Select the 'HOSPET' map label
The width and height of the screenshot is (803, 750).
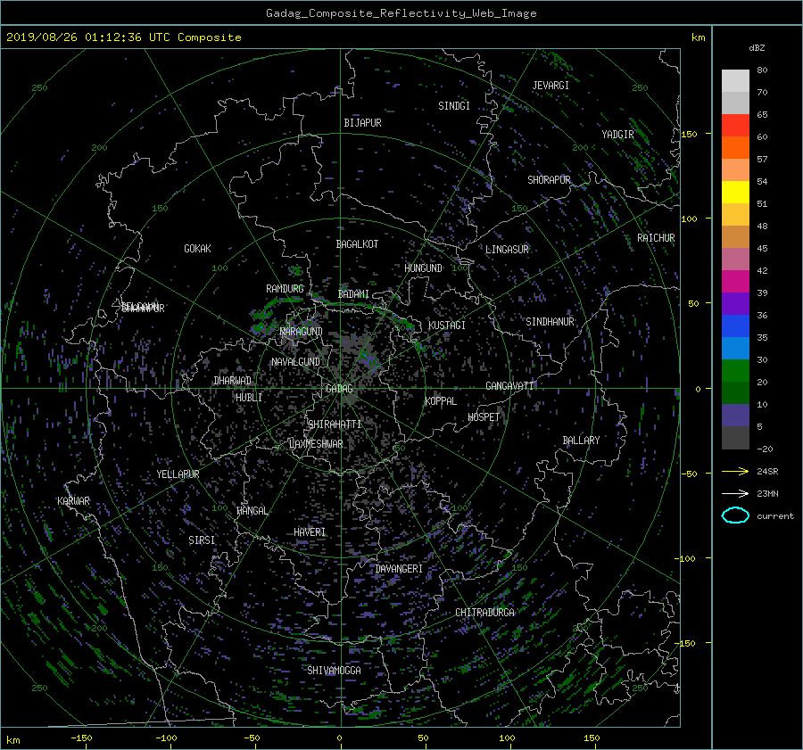(x=484, y=417)
